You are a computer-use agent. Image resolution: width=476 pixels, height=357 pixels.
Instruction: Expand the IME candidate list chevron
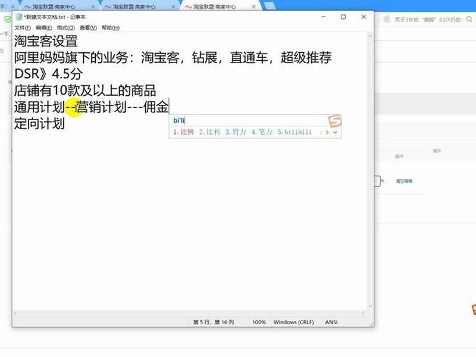[x=335, y=132]
